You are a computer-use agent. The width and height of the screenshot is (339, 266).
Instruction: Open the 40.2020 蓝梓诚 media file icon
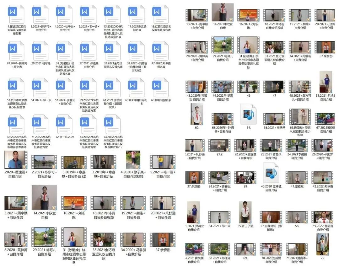[271, 173]
